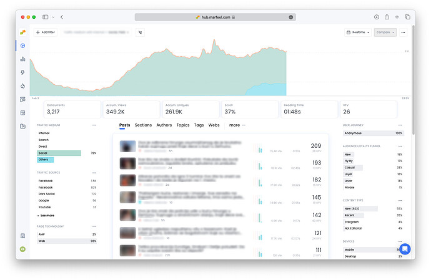Filter by Direct traffic medium
431x280 pixels.
pyautogui.click(x=67, y=147)
